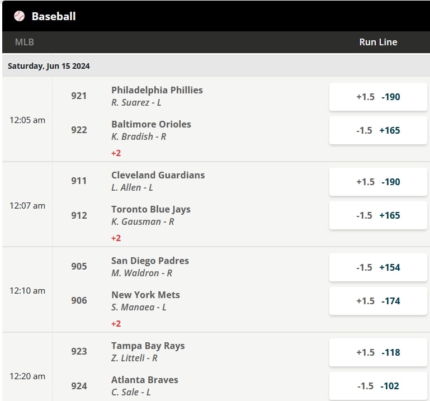Screen dimensions: 430x401
Task: Click the Saturday, Jun 15 2024 date header
Action: [49, 66]
